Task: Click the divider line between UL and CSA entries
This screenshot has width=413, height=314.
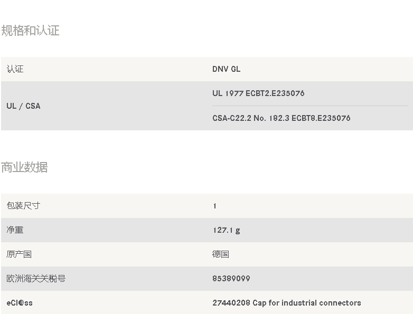Action: [x=310, y=106]
